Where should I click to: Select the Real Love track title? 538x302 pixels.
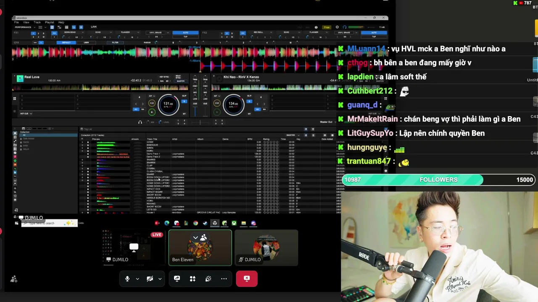pos(32,77)
